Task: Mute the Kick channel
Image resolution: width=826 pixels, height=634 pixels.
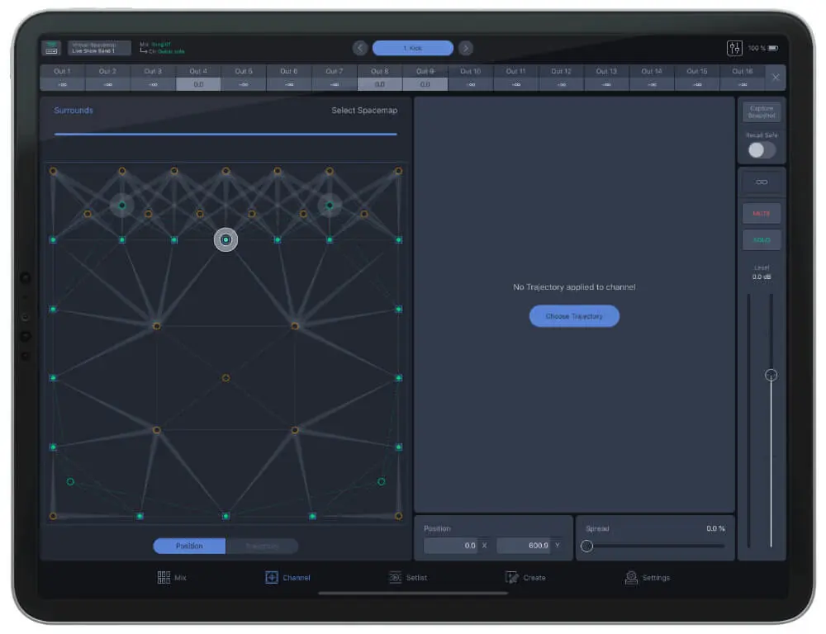Action: 761,213
